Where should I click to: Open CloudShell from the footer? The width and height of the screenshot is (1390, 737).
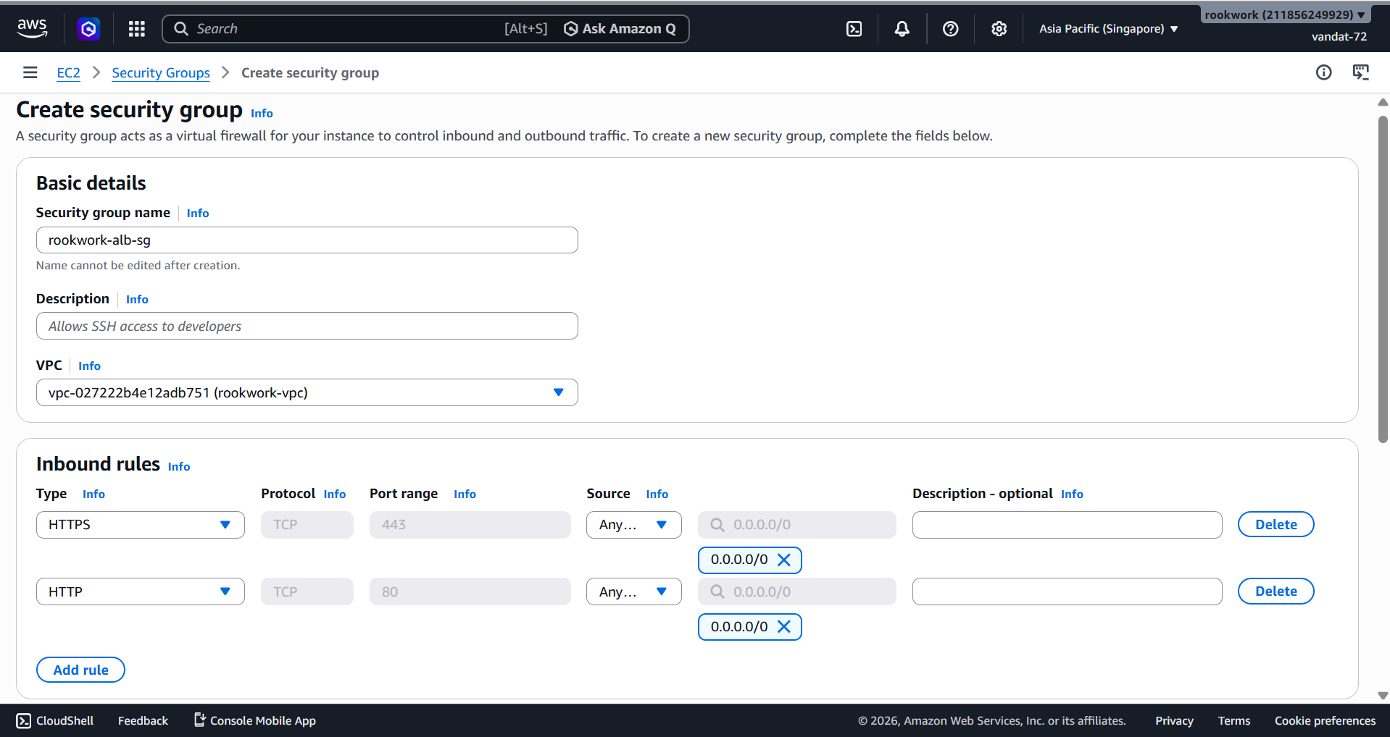(x=55, y=721)
